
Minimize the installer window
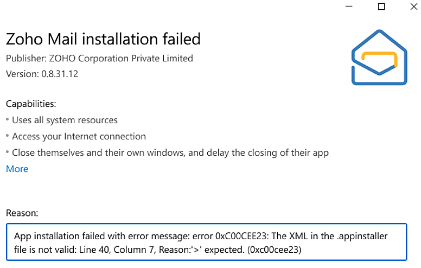[347, 7]
